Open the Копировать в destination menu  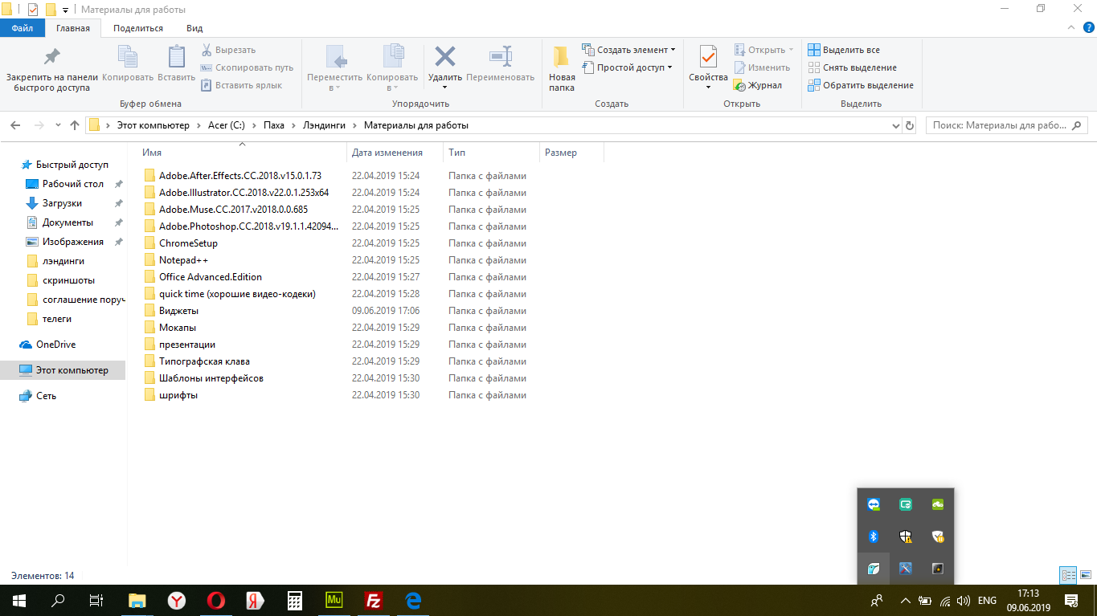(x=392, y=68)
